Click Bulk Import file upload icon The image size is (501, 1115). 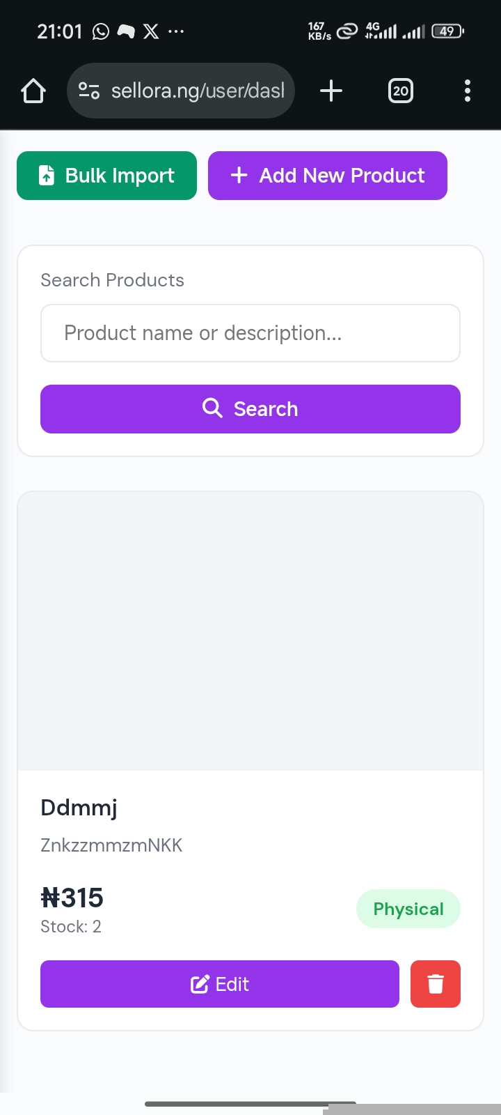tap(47, 176)
